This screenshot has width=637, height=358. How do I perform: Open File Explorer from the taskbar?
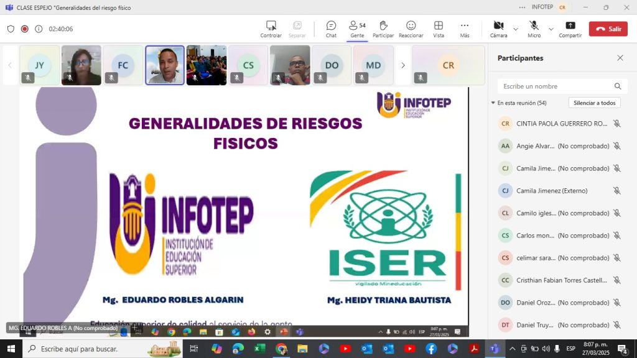tap(303, 349)
